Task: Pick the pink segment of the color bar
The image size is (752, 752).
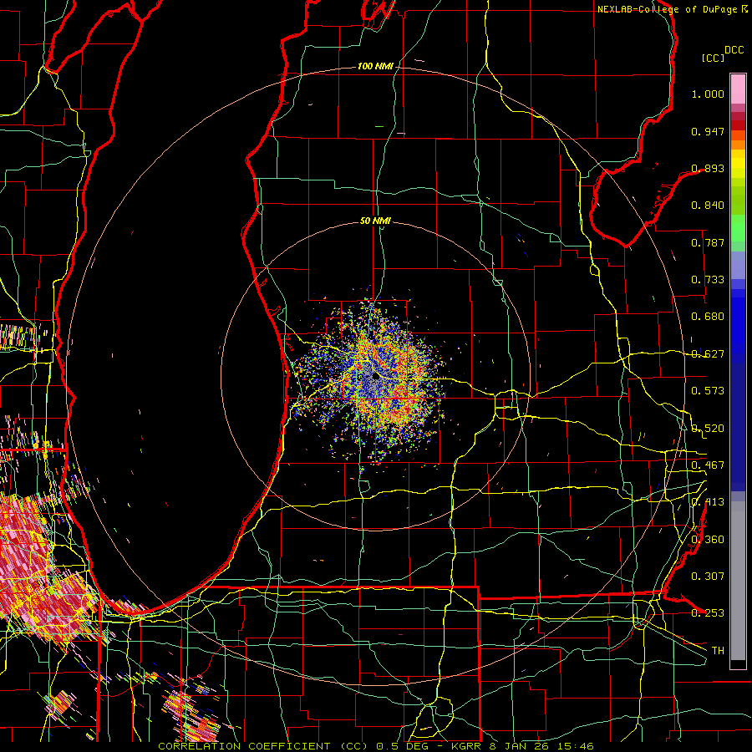Action: coord(738,89)
